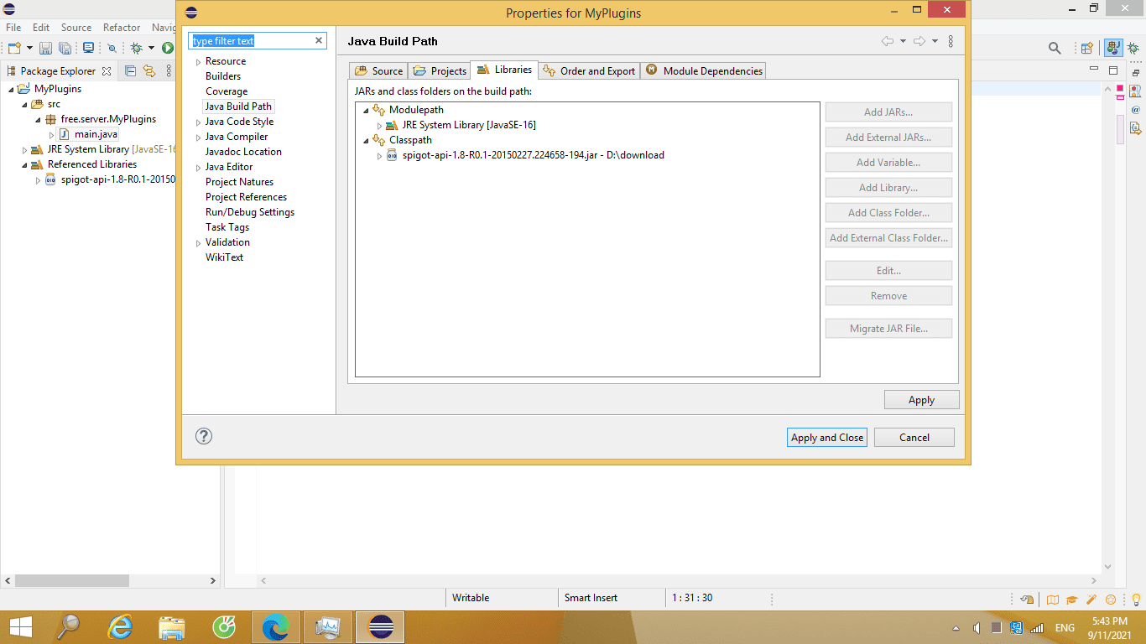Screen dimensions: 1146x644
Task: Open back history dropdown arrow in dialog
Action: pos(903,41)
